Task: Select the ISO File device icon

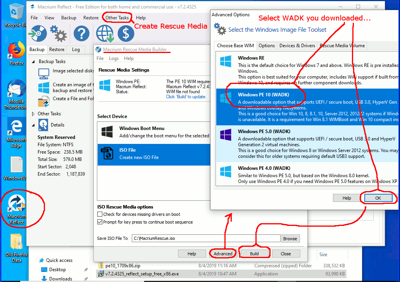Action: pos(107,154)
